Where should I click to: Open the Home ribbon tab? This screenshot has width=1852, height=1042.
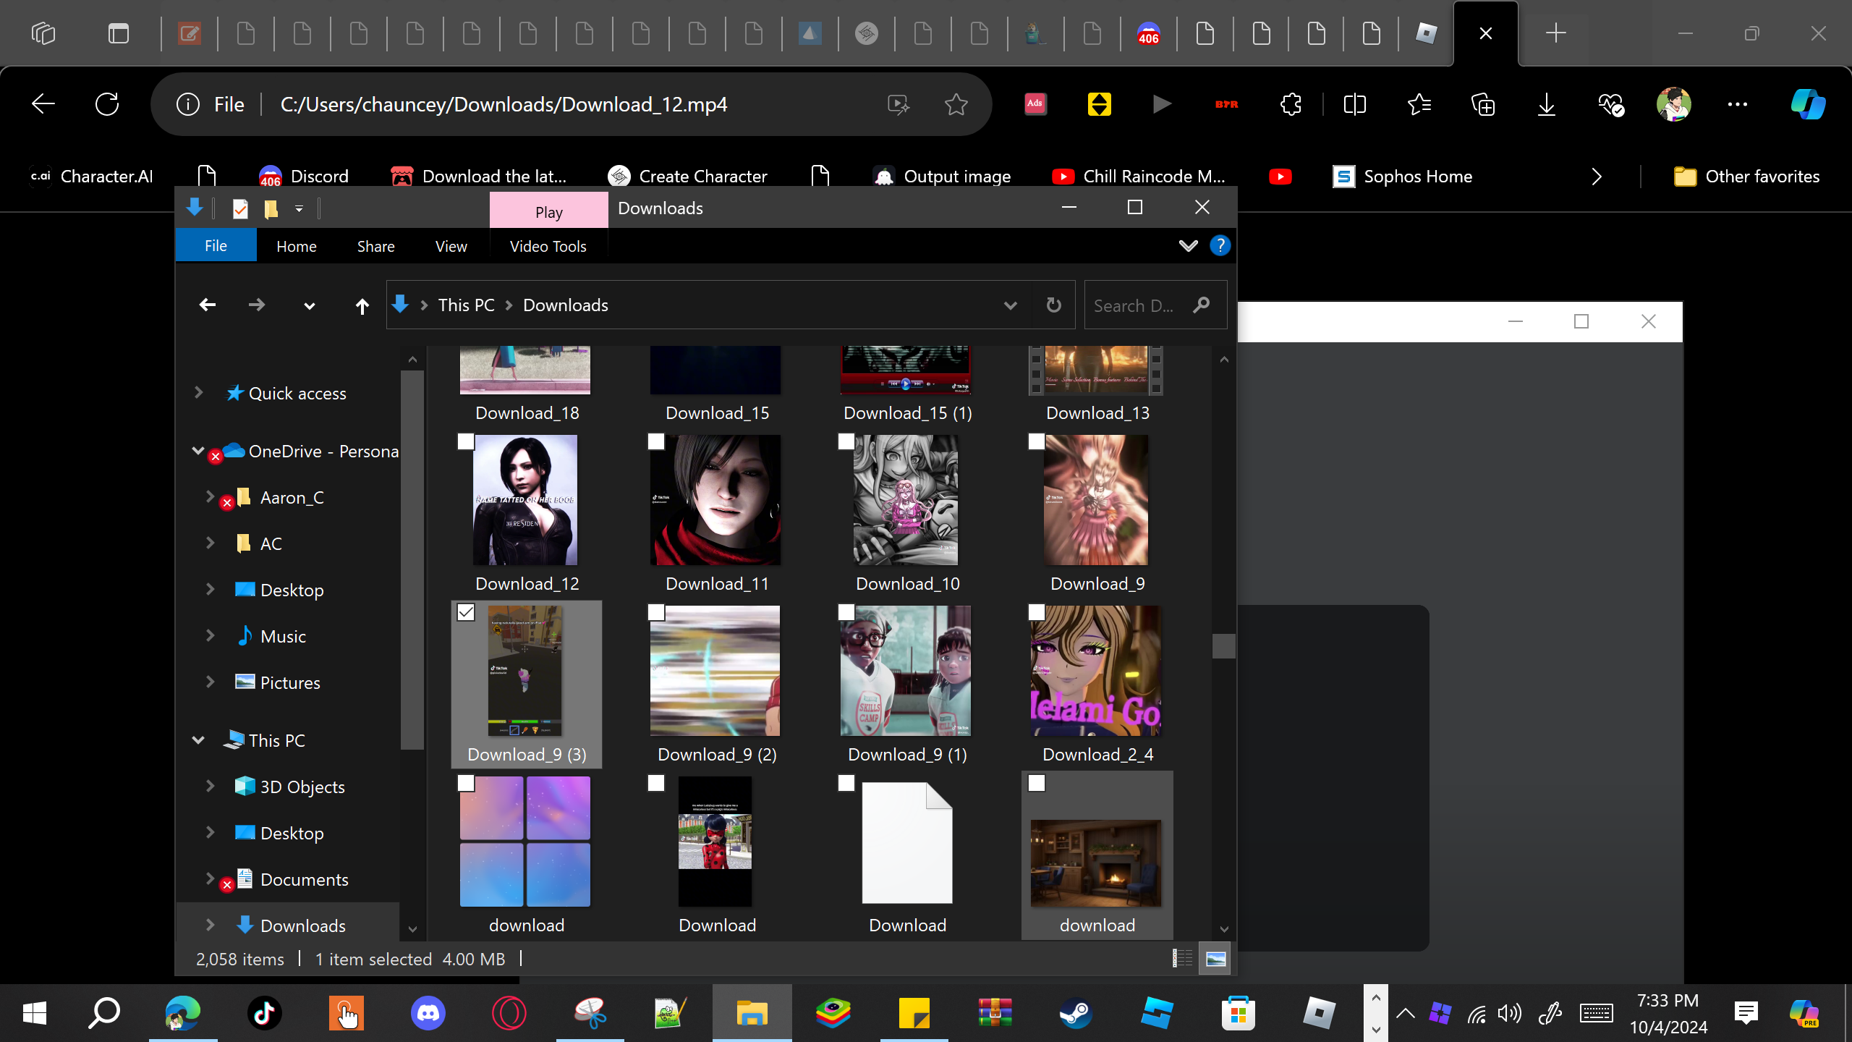(x=297, y=247)
